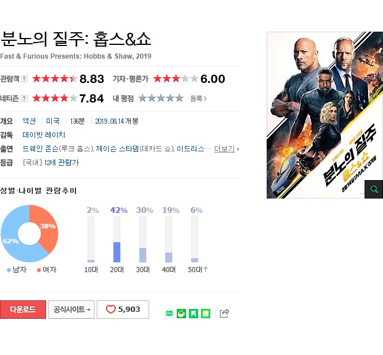Click help icon next to 관람객
Image resolution: width=383 pixels, height=355 pixels.
point(24,79)
